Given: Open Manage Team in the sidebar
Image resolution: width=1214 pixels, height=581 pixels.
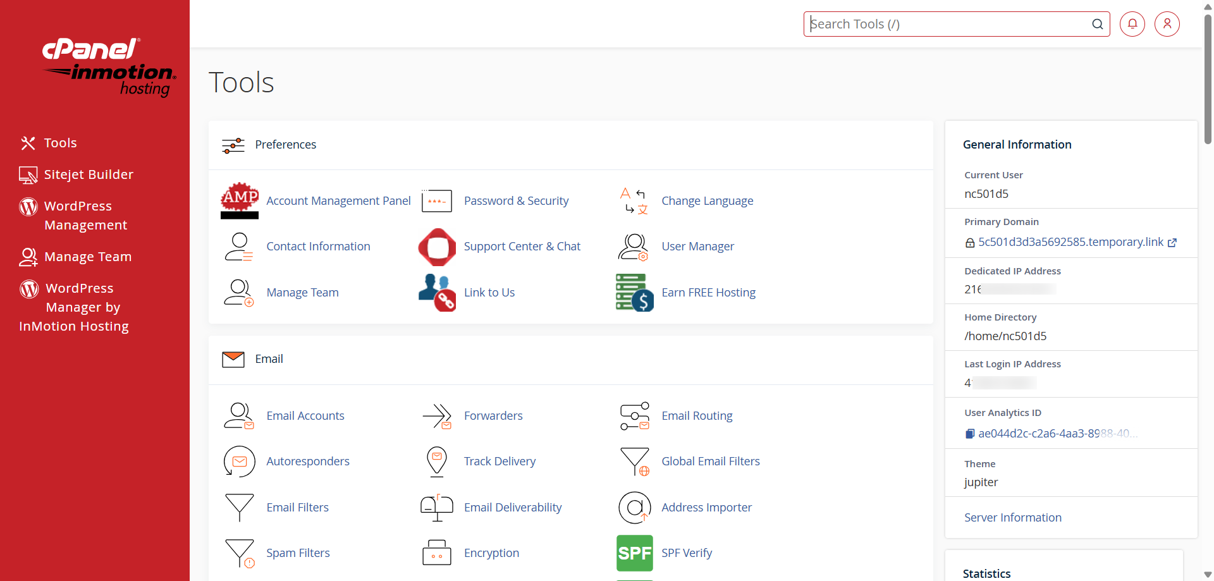Looking at the screenshot, I should point(75,257).
